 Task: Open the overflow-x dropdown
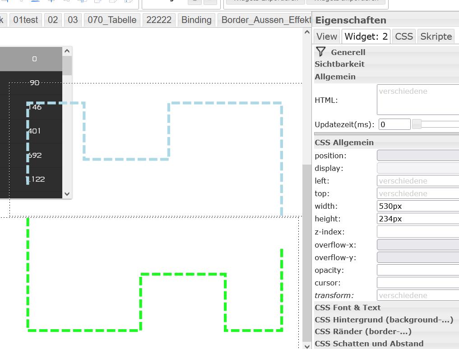point(417,245)
